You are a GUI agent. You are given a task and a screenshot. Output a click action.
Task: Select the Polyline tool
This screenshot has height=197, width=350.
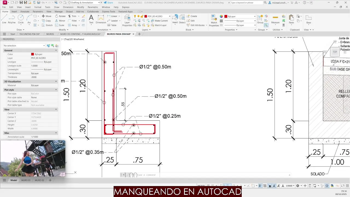point(12,19)
